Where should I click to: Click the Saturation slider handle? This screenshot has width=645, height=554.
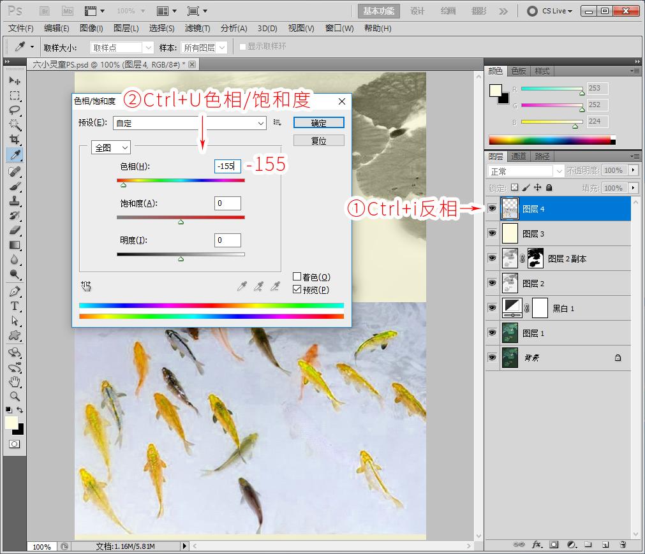181,222
